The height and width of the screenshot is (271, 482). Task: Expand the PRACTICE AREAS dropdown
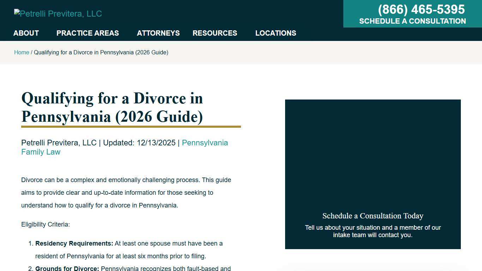tap(88, 33)
